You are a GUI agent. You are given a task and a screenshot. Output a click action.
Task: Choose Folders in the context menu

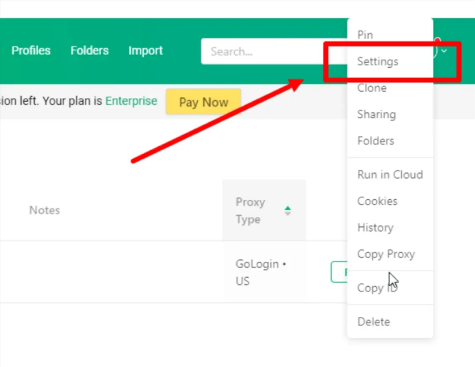(x=376, y=141)
